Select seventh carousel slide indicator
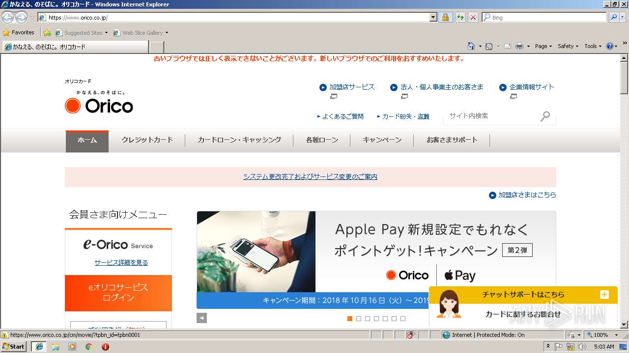The image size is (629, 353). tap(403, 319)
